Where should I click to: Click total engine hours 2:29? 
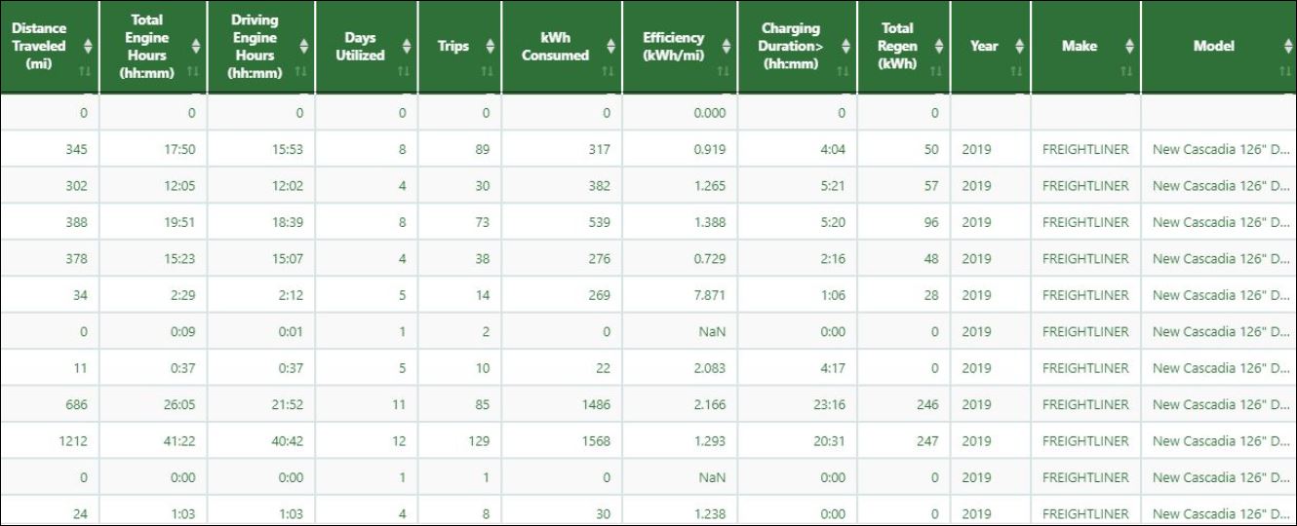pos(183,295)
